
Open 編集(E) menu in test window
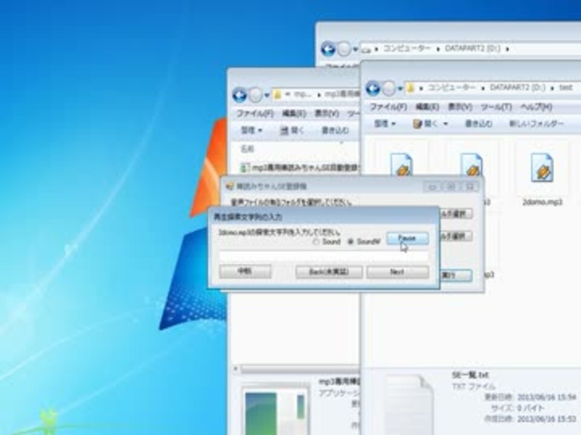(x=427, y=108)
